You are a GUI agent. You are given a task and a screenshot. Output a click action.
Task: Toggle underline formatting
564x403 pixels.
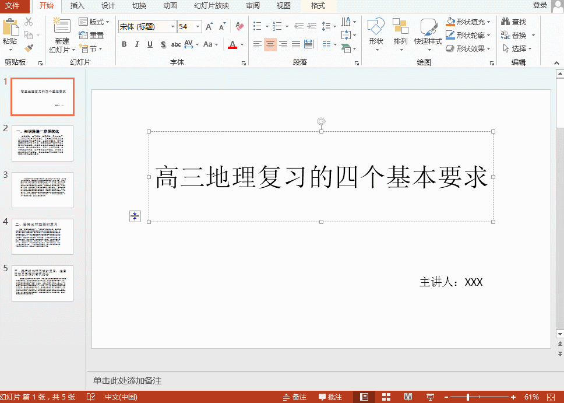(x=150, y=44)
